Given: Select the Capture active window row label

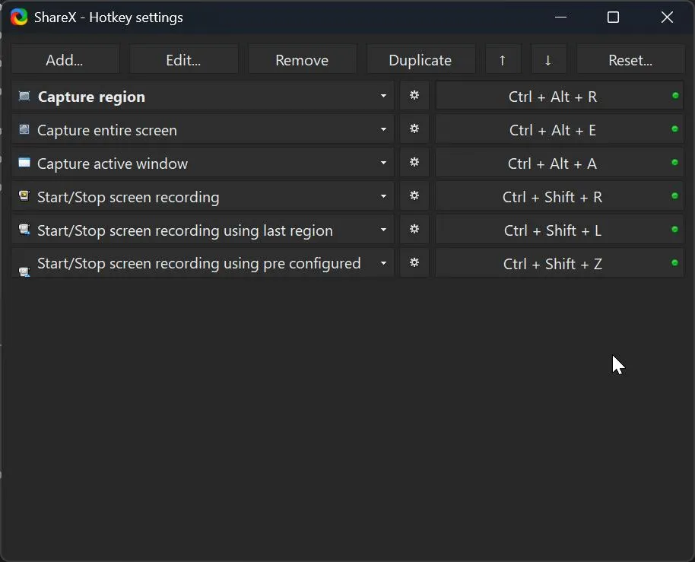Looking at the screenshot, I should [x=113, y=164].
